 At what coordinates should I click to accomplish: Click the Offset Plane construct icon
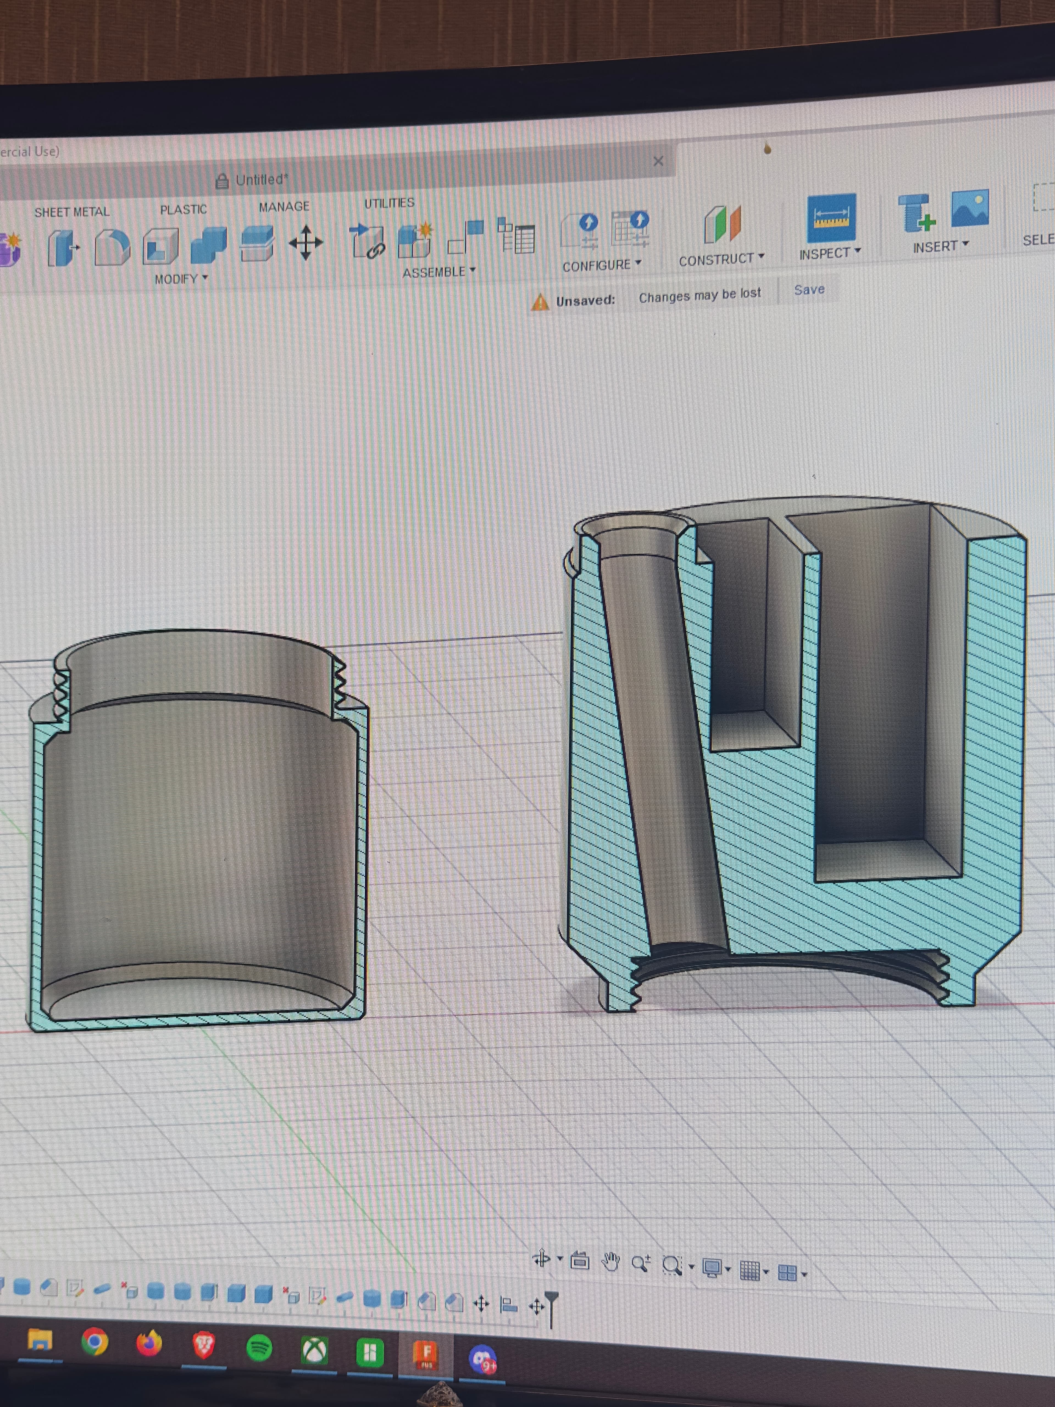tap(723, 224)
